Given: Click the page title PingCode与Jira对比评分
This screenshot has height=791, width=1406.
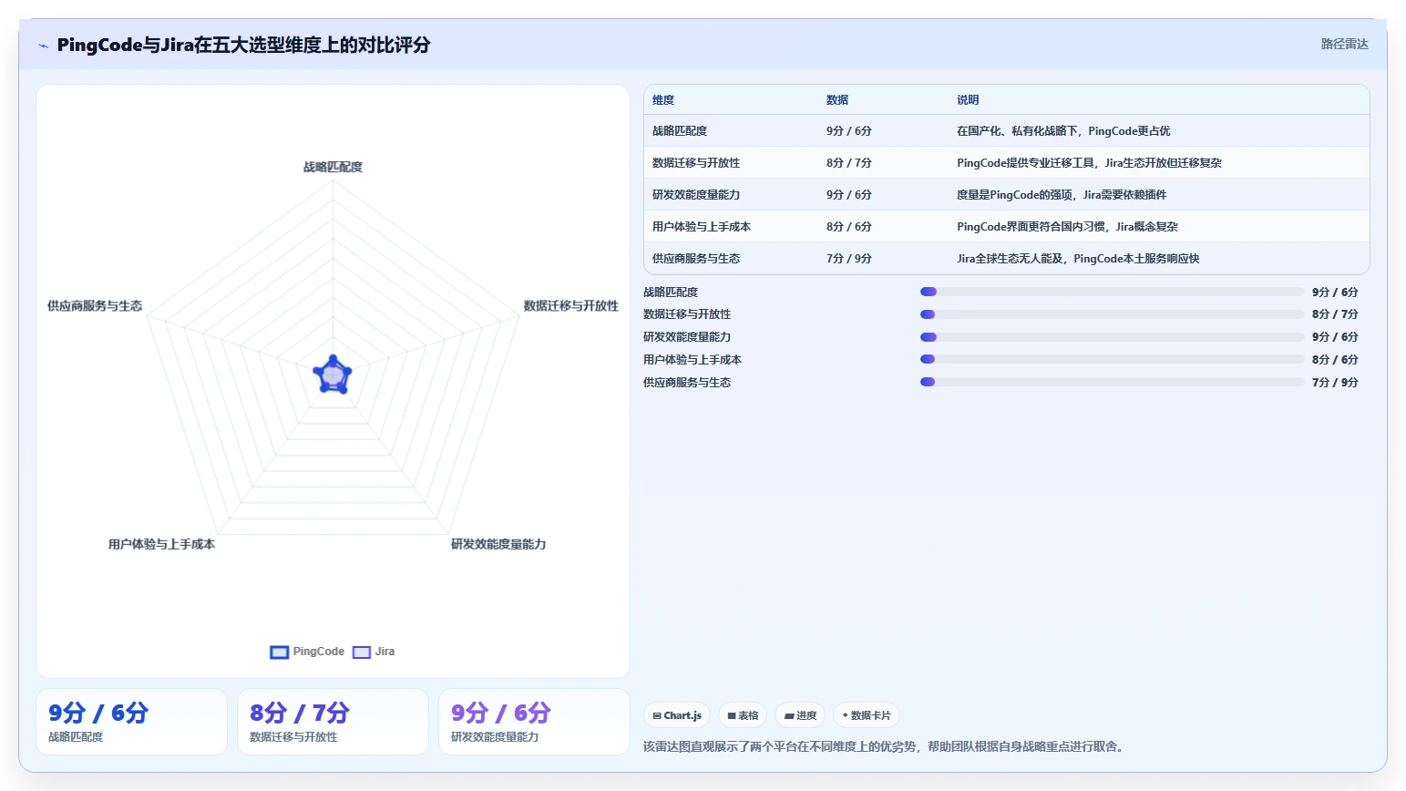Looking at the screenshot, I should (243, 45).
